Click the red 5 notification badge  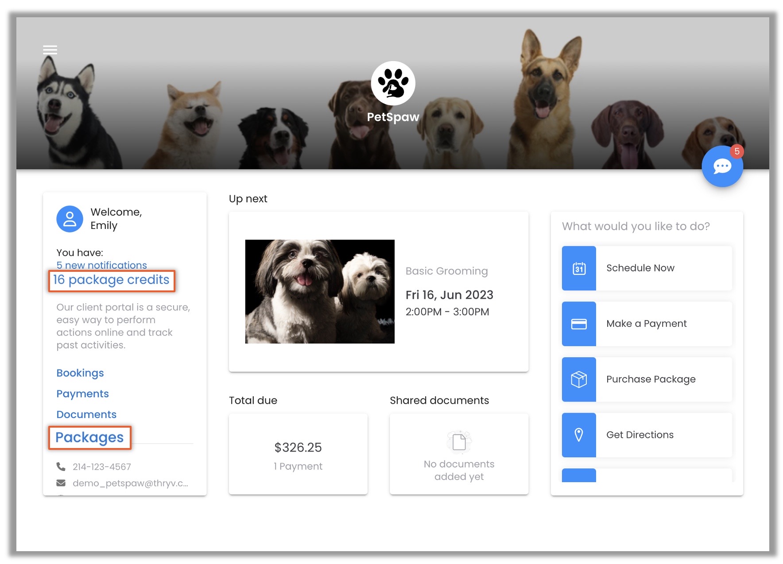pos(736,151)
